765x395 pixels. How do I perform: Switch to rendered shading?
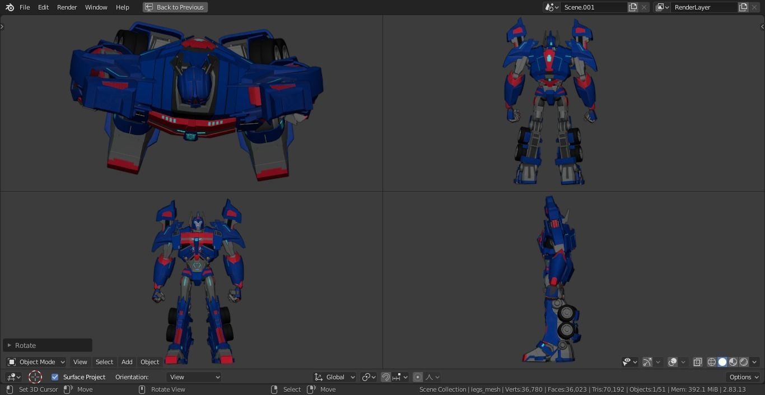(744, 362)
